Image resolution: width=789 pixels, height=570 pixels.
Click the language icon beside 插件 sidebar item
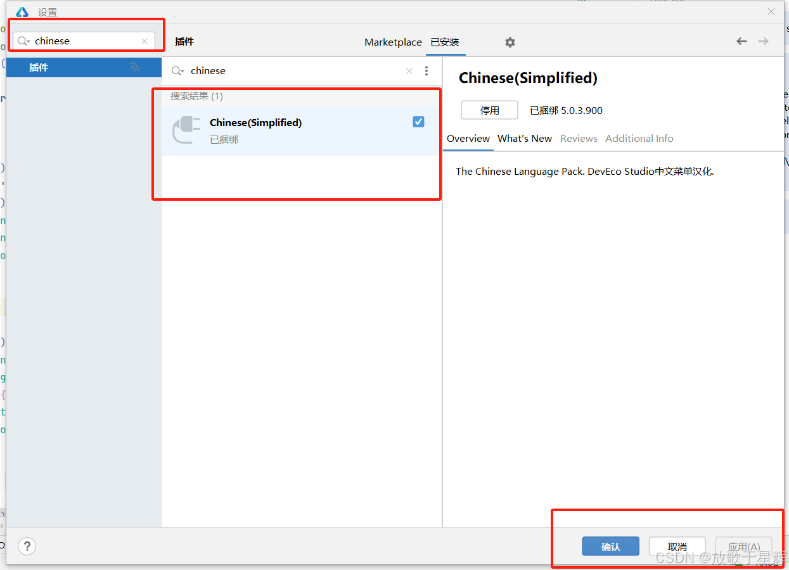[x=135, y=67]
